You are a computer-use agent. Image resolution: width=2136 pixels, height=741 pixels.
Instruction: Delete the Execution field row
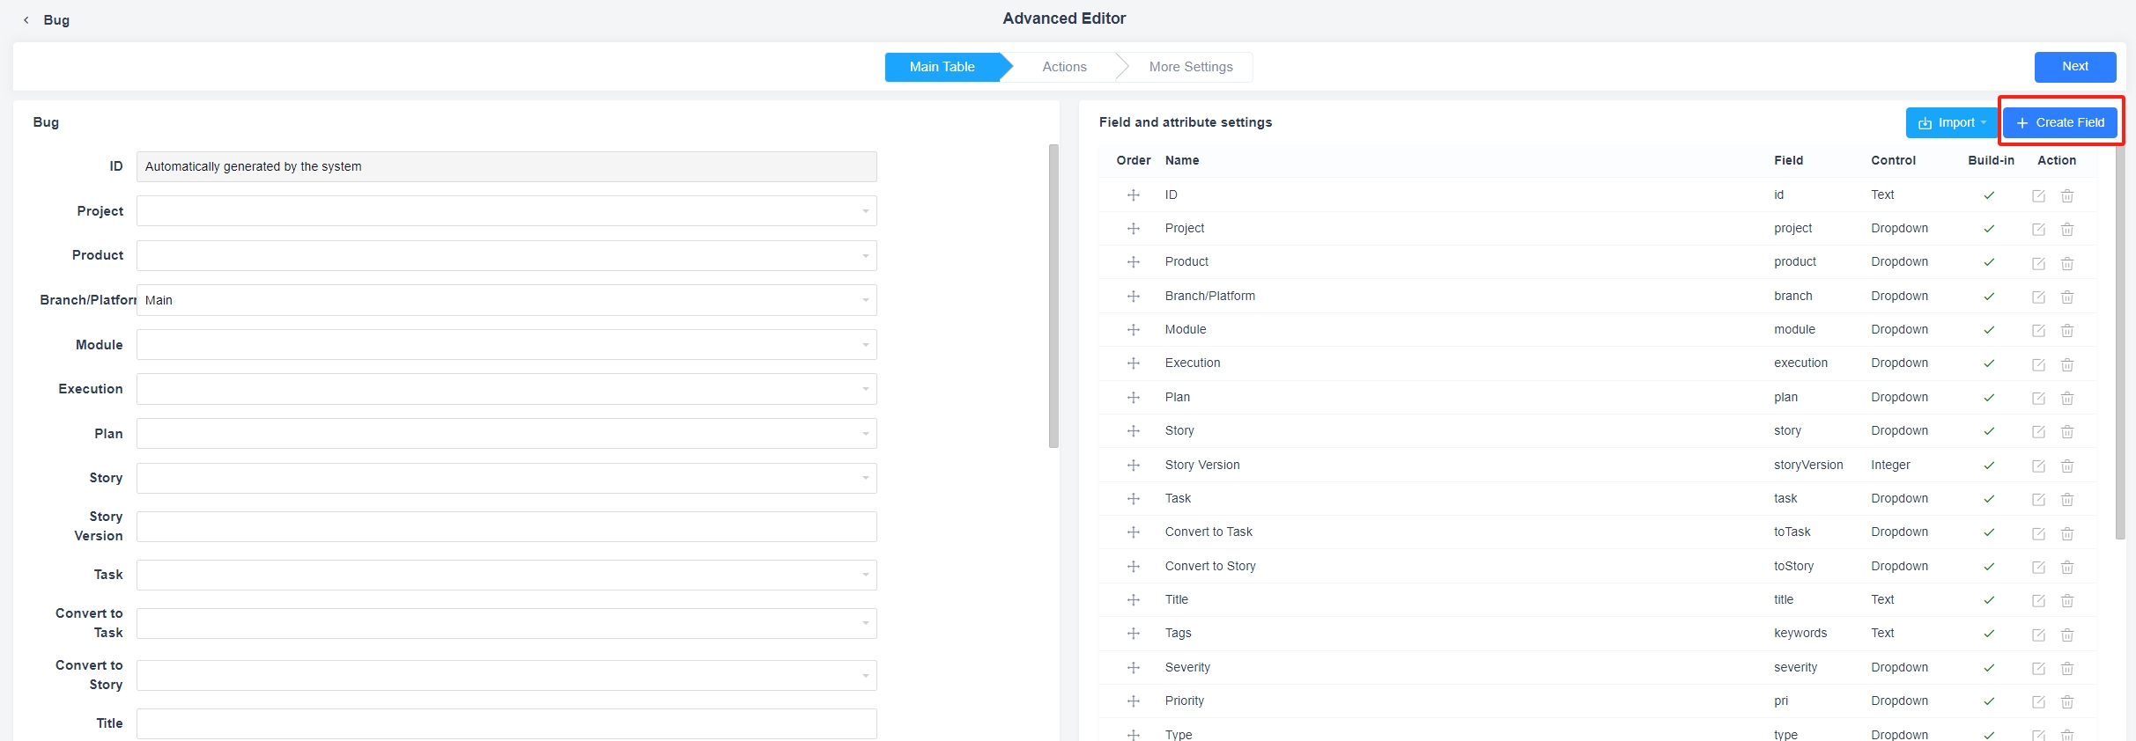(2067, 364)
